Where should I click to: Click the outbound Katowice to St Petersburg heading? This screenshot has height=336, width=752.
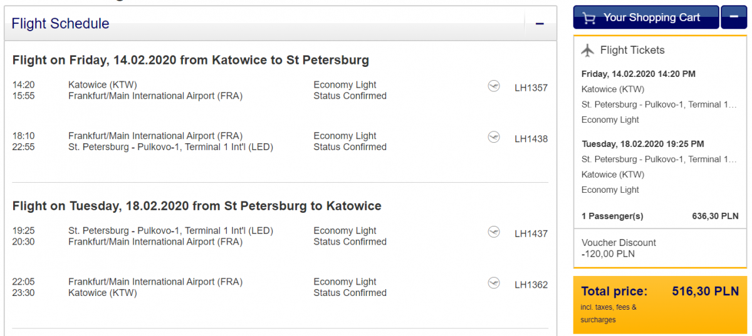(191, 60)
